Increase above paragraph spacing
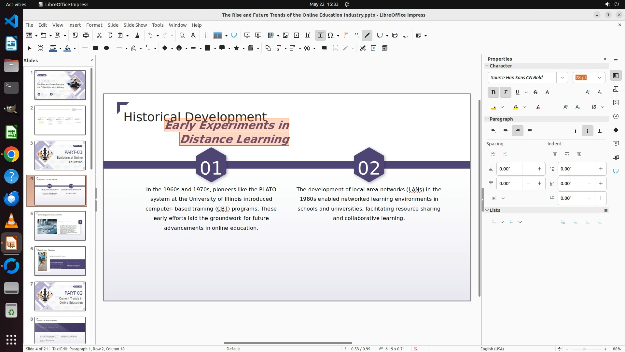625x352 pixels. (x=539, y=169)
